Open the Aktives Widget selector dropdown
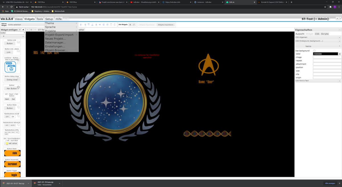The width and height of the screenshot is (342, 187). tap(26, 25)
